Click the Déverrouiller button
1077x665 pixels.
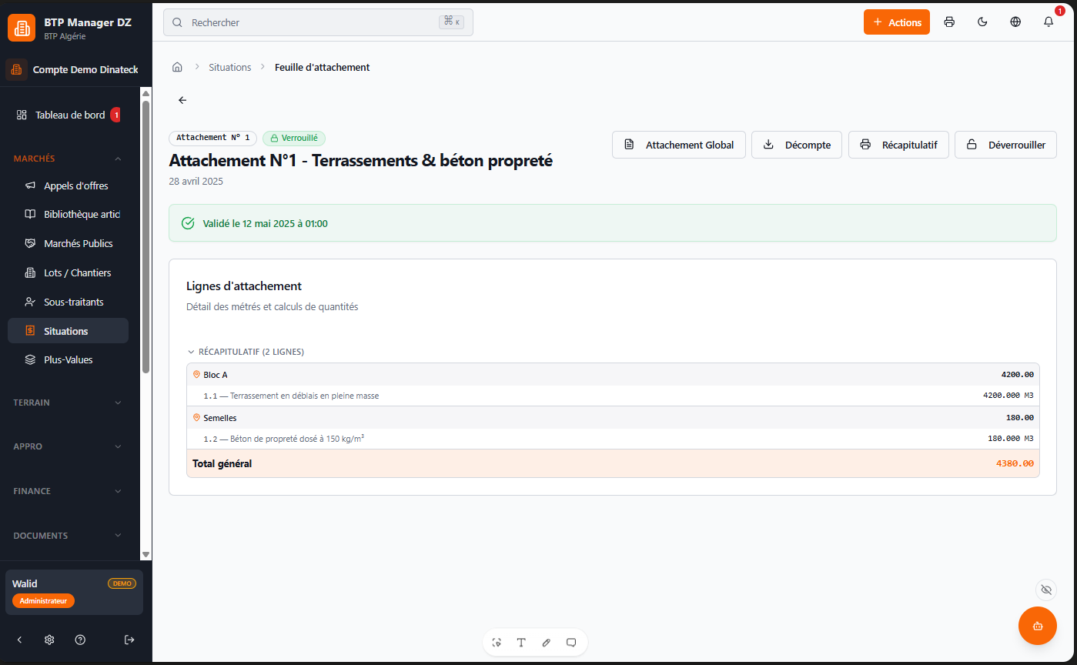(1005, 145)
